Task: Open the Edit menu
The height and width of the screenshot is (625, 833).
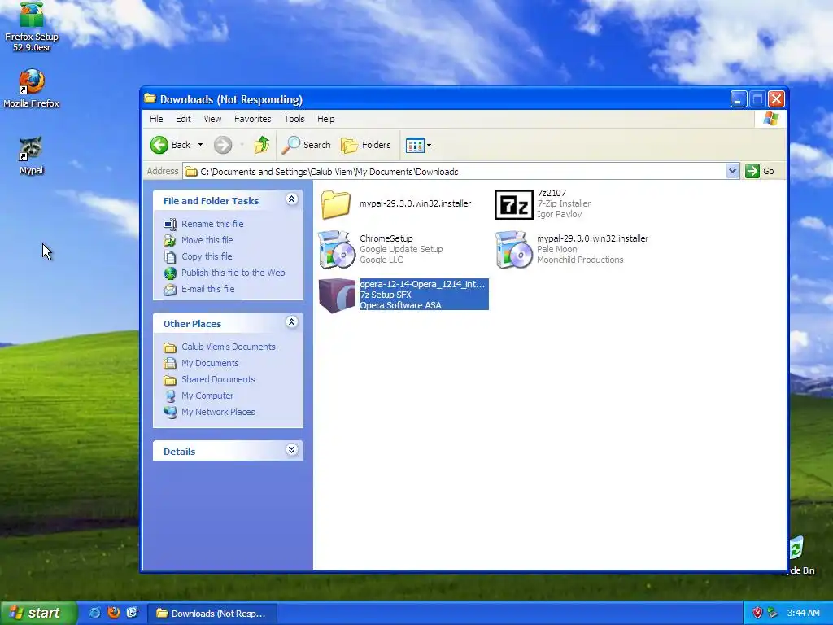Action: (x=183, y=119)
